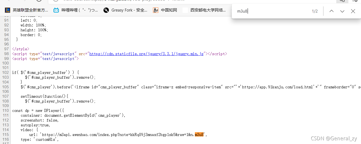Click 'if( $('#cms_player_buffer') ) {' line
Image resolution: width=361 pixels, height=144 pixels.
tap(45, 73)
